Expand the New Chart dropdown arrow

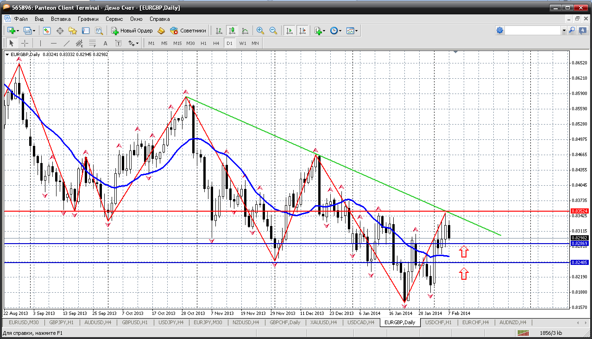pyautogui.click(x=18, y=31)
